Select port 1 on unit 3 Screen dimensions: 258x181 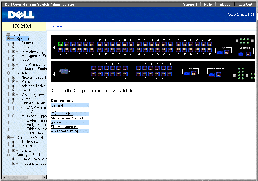tap(94, 68)
